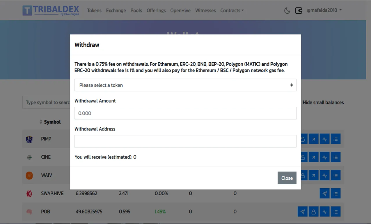Click SWAP.HIVE change 0.00%
The image size is (371, 224).
(x=161, y=194)
